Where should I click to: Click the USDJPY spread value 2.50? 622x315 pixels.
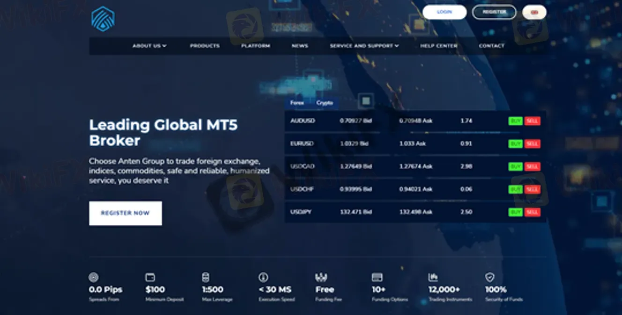pos(466,212)
